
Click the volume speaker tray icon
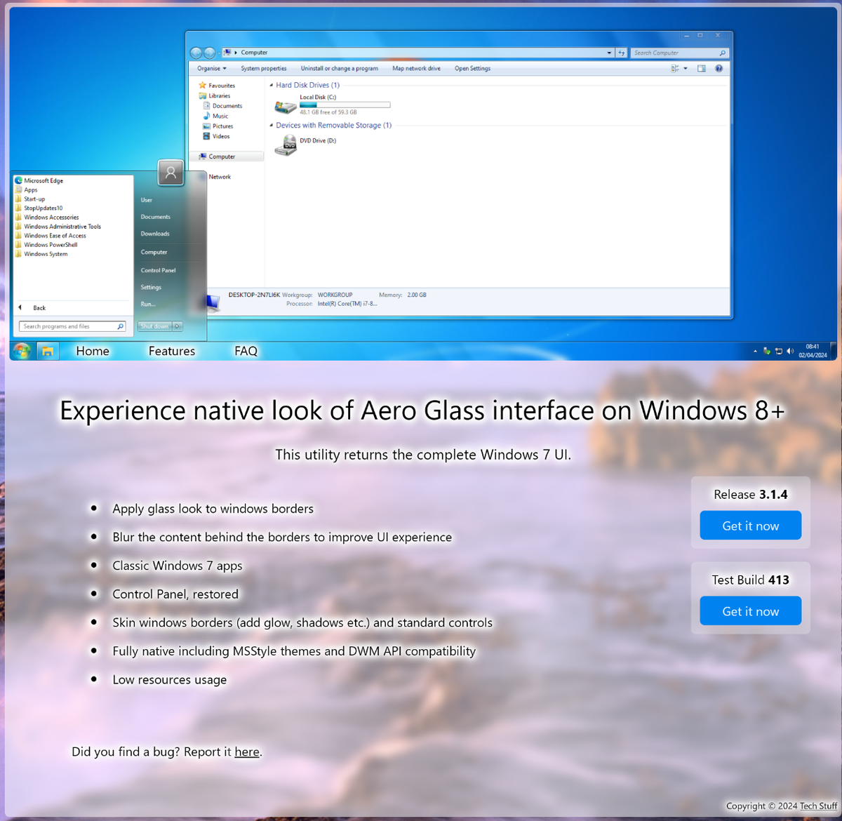coord(790,351)
